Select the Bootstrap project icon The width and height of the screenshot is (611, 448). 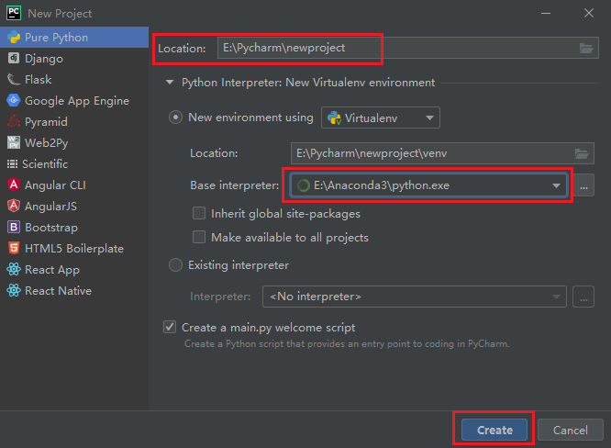coord(14,228)
